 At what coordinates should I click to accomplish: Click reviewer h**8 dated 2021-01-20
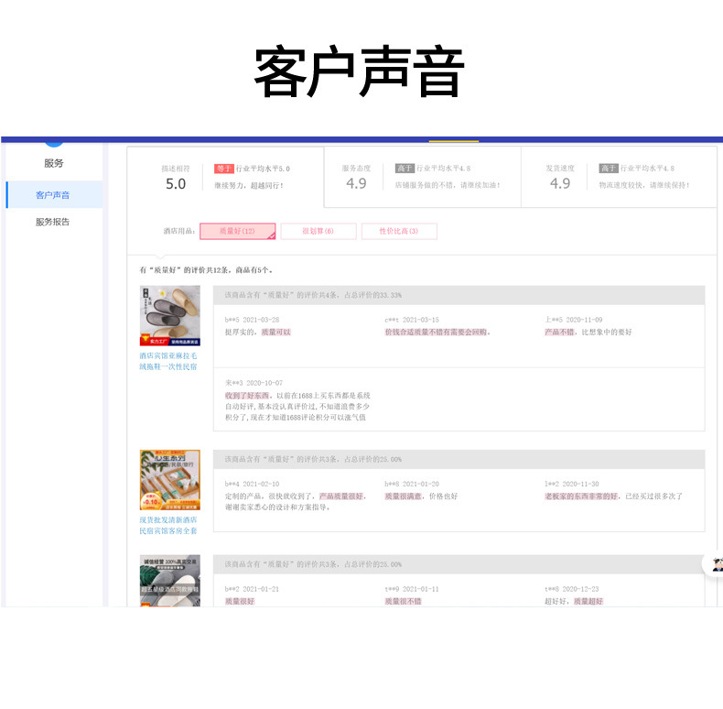412,485
